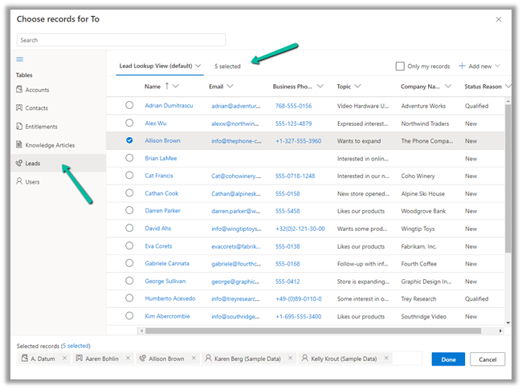
Task: Collapse the tables pane with hamburger icon
Action: point(20,59)
